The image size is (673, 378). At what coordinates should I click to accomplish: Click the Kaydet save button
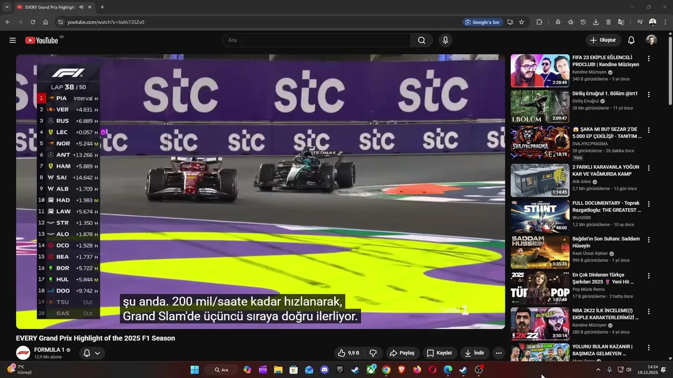coord(440,353)
